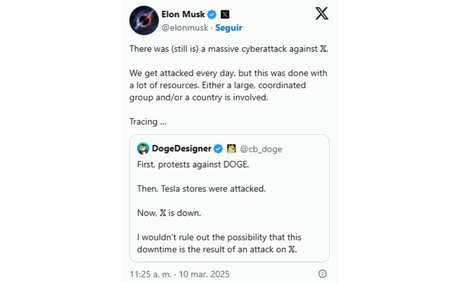
Task: Click the Seguir follow link
Action: (229, 27)
